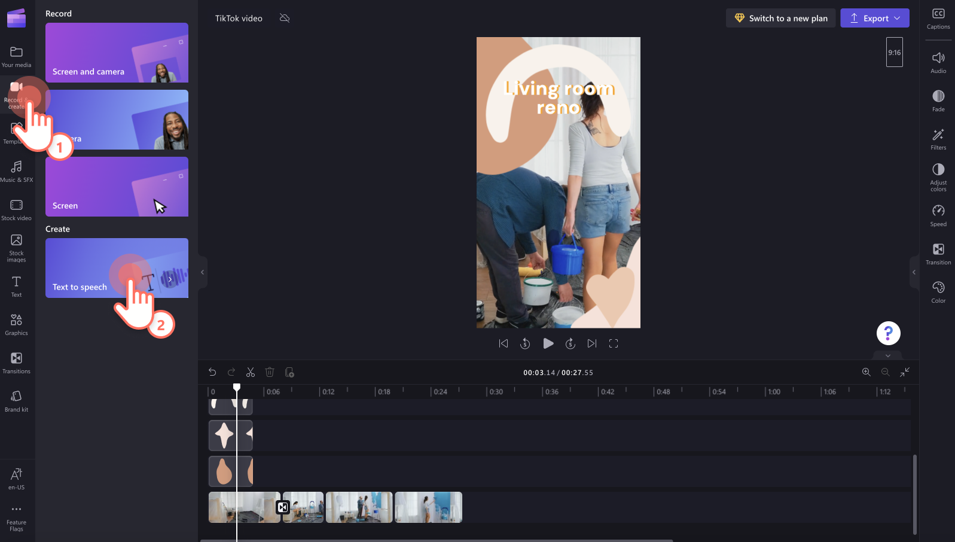This screenshot has height=542, width=955.
Task: Click the timeline vertical scrollbar
Action: pos(915,494)
